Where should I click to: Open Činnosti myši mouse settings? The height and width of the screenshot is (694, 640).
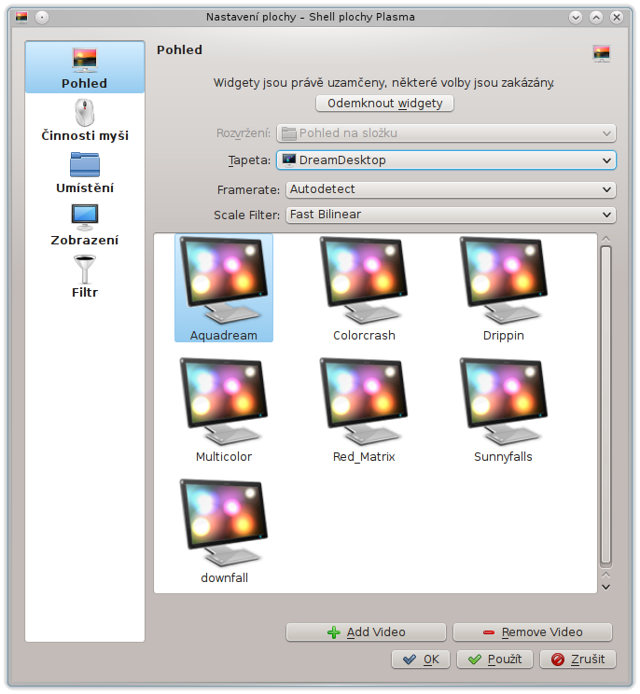click(85, 120)
